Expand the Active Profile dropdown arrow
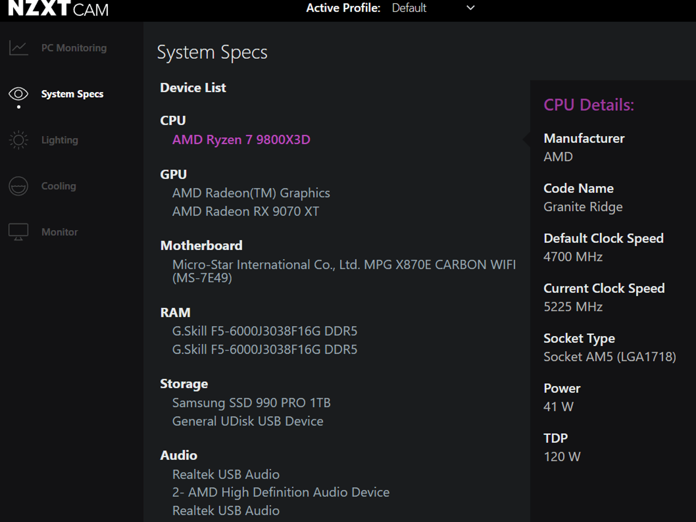 (470, 8)
